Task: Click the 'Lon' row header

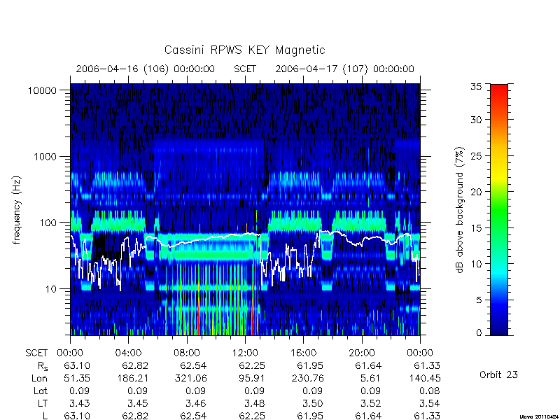Action: click(39, 378)
